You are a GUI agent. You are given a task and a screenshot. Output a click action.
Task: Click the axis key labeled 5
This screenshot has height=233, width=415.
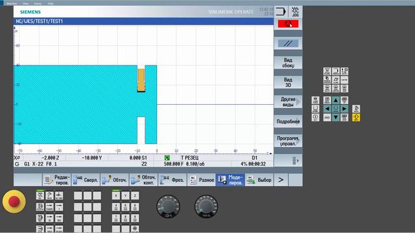click(125, 207)
